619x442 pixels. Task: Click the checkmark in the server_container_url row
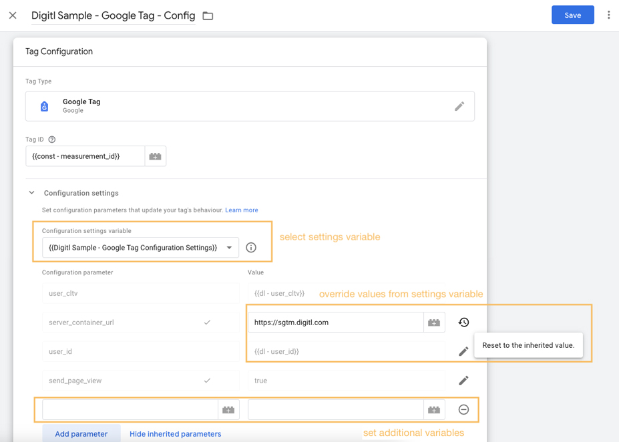(207, 322)
